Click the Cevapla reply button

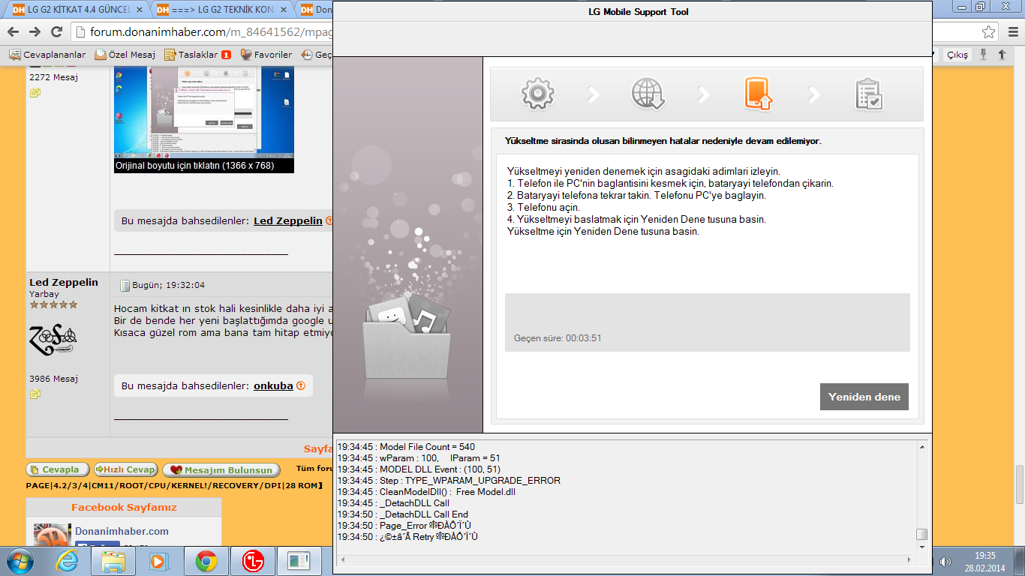[x=57, y=469]
